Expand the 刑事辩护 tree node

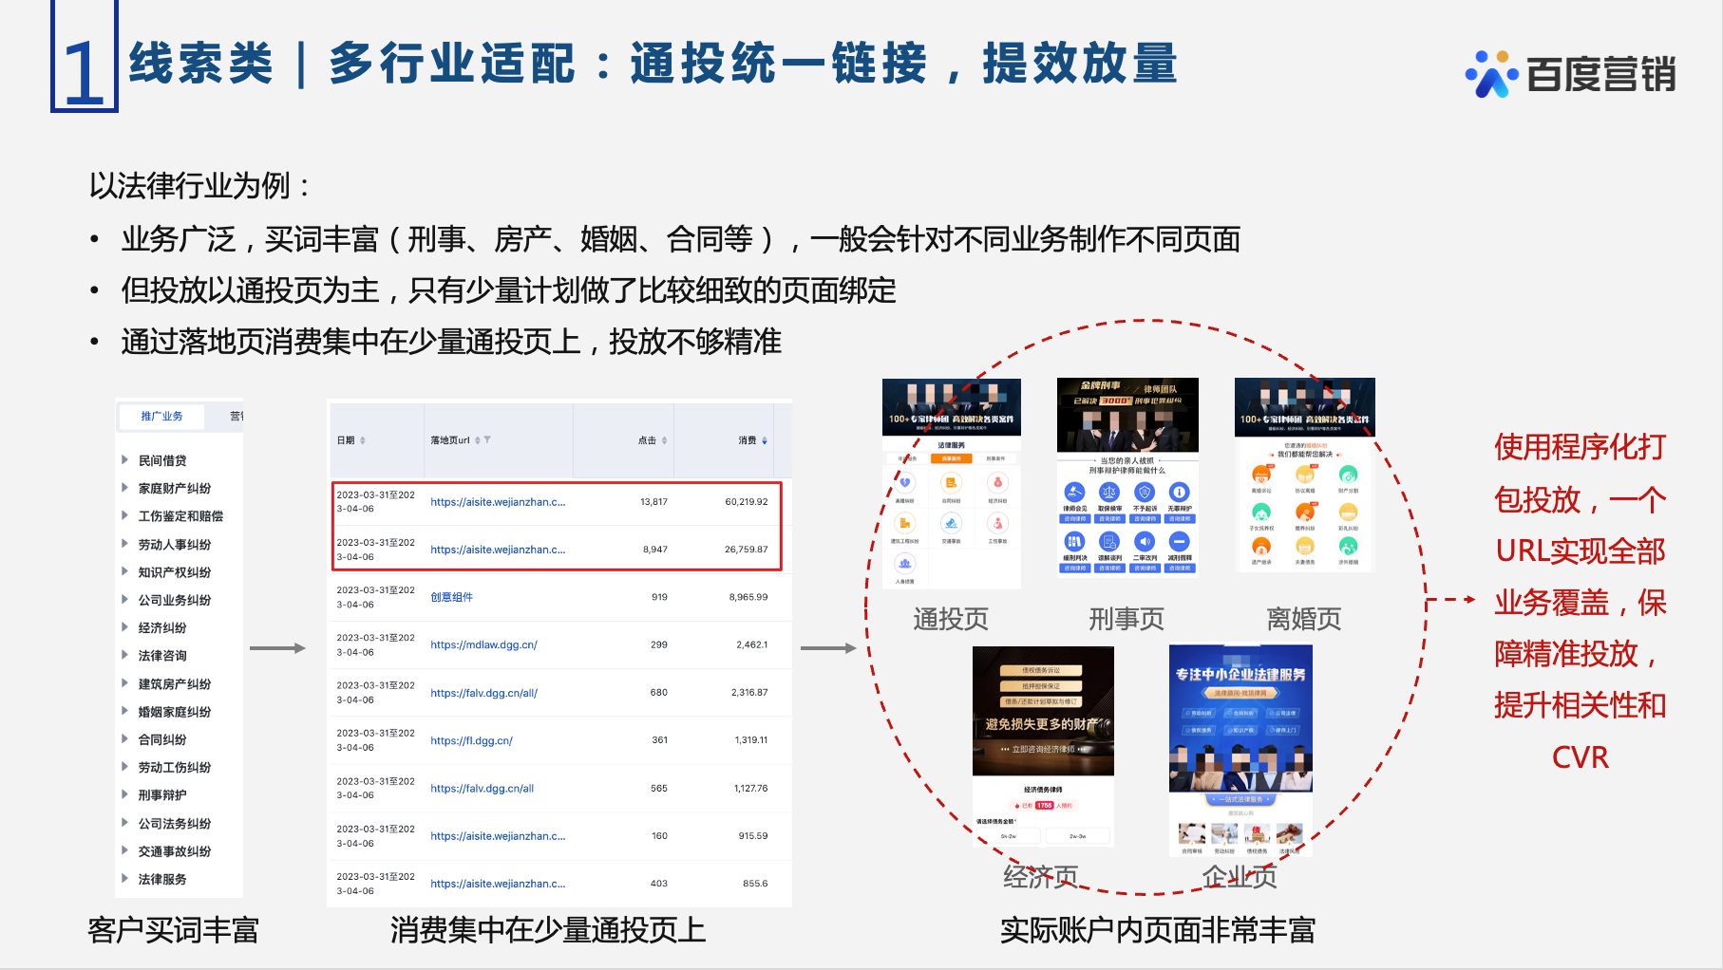click(x=124, y=794)
